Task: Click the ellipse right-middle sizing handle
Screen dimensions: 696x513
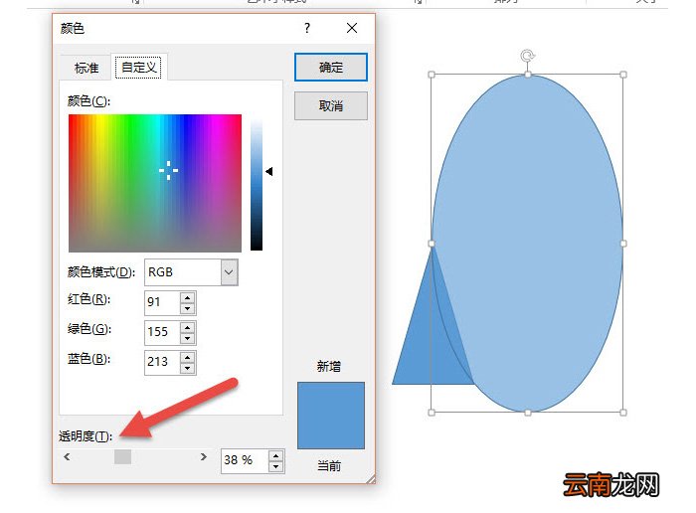Action: coord(623,244)
